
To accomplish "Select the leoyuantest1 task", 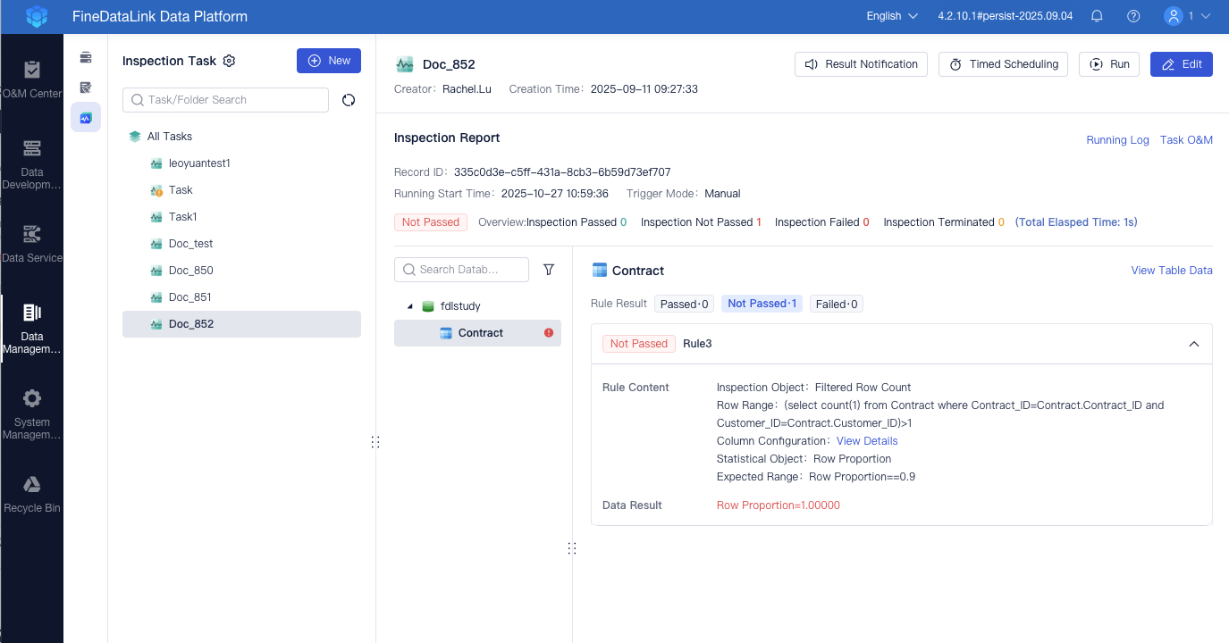I will (241, 163).
